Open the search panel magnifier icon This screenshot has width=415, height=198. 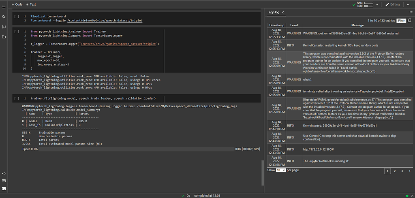point(4,17)
